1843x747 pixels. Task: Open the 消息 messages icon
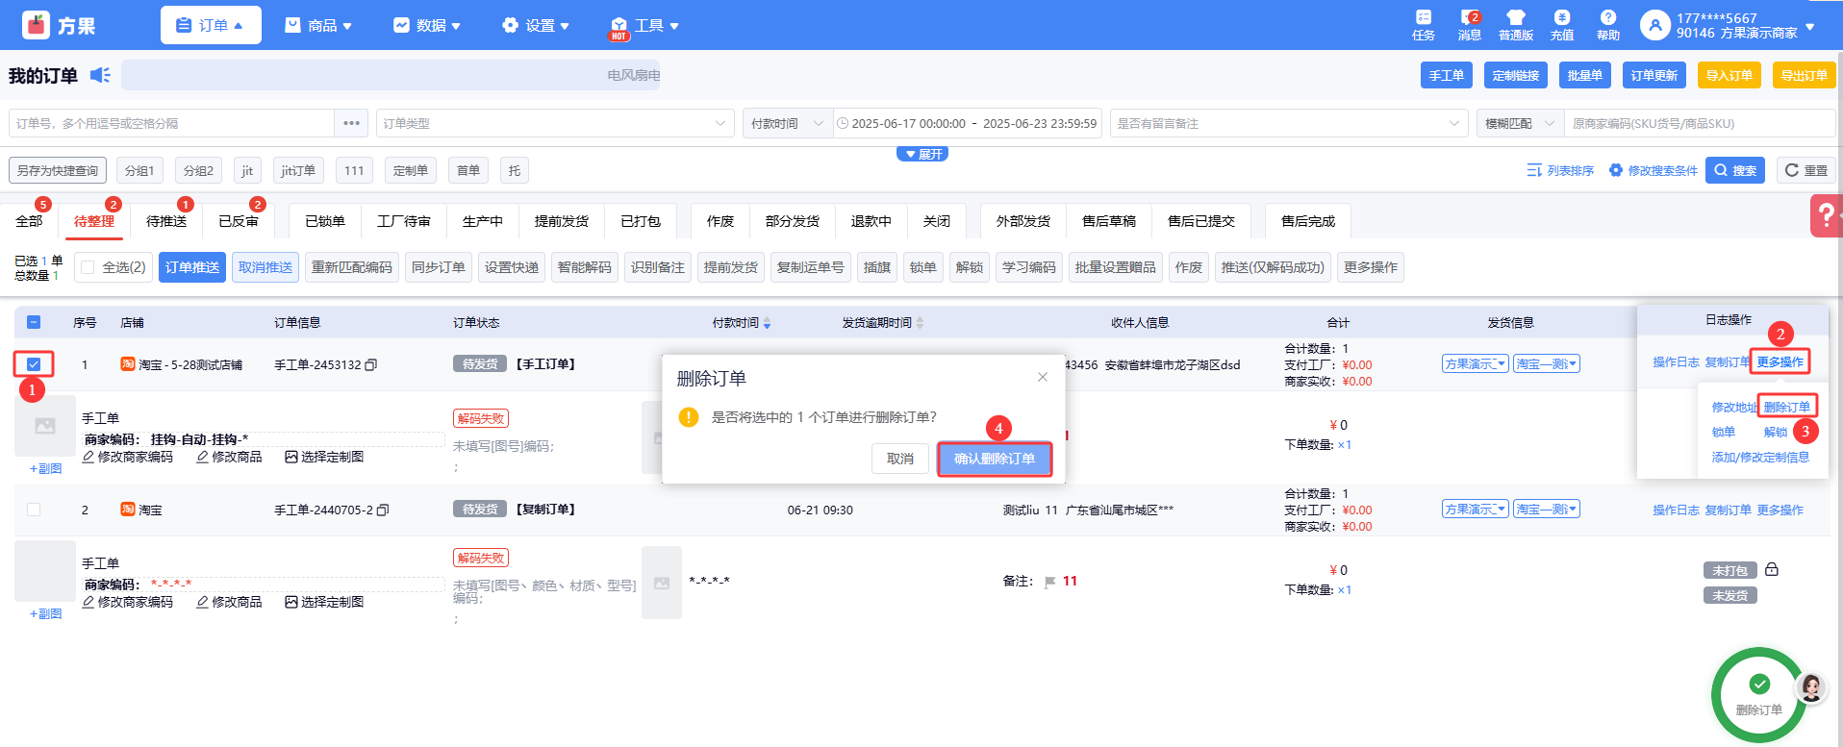pos(1469,25)
